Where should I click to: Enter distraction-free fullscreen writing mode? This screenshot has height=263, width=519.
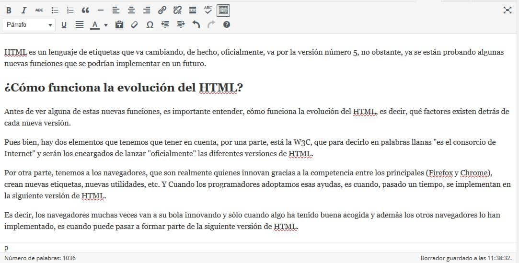tap(507, 10)
